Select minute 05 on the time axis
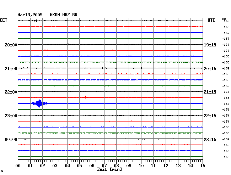This screenshot has height=175, width=231. coord(79,165)
